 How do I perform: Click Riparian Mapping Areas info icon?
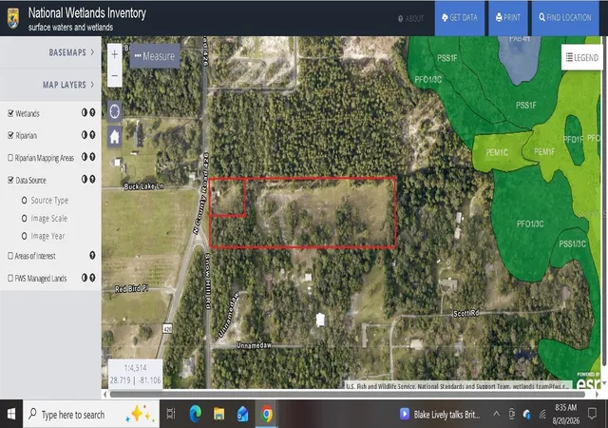92,157
